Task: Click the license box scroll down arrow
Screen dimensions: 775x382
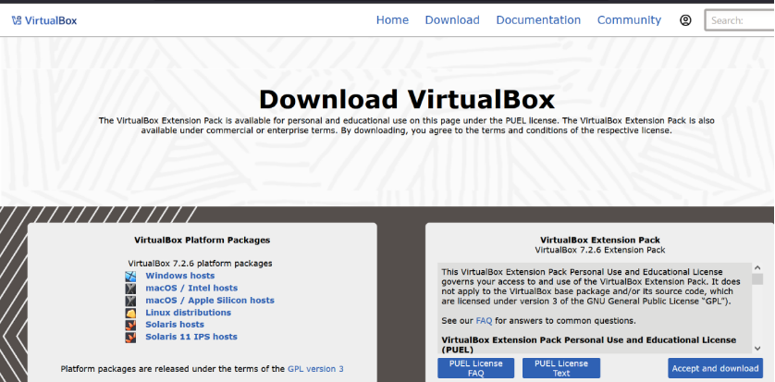Action: click(x=757, y=349)
